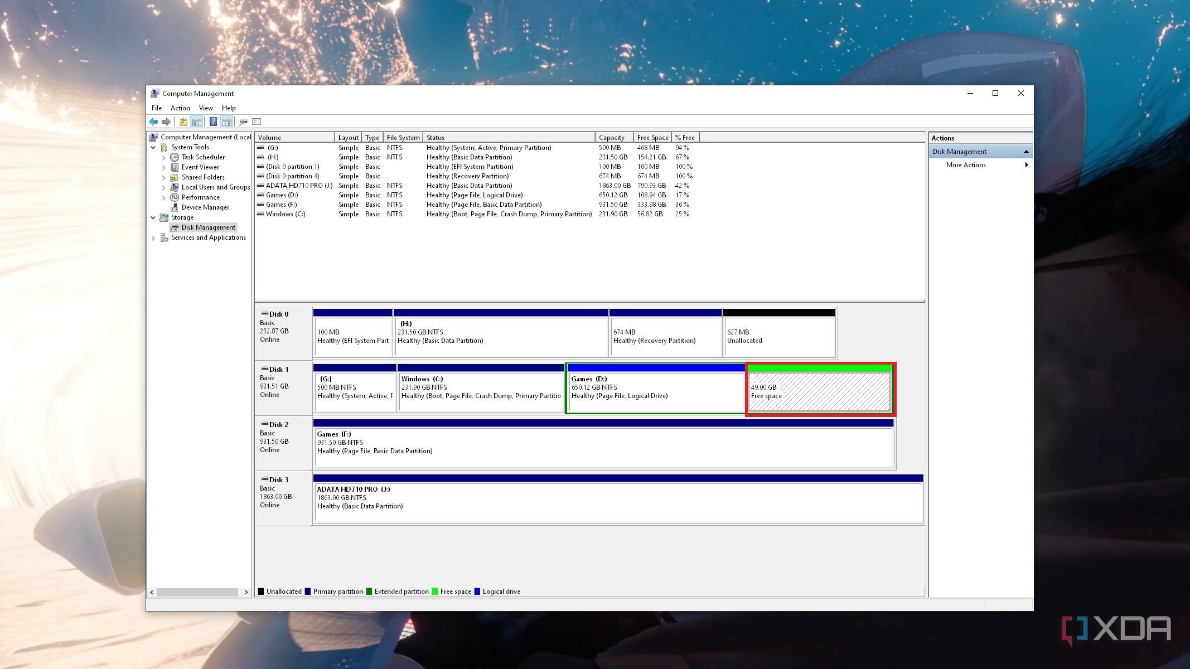Click the Free space green legend swatch
Viewport: 1190px width, 669px height.
[x=434, y=592]
